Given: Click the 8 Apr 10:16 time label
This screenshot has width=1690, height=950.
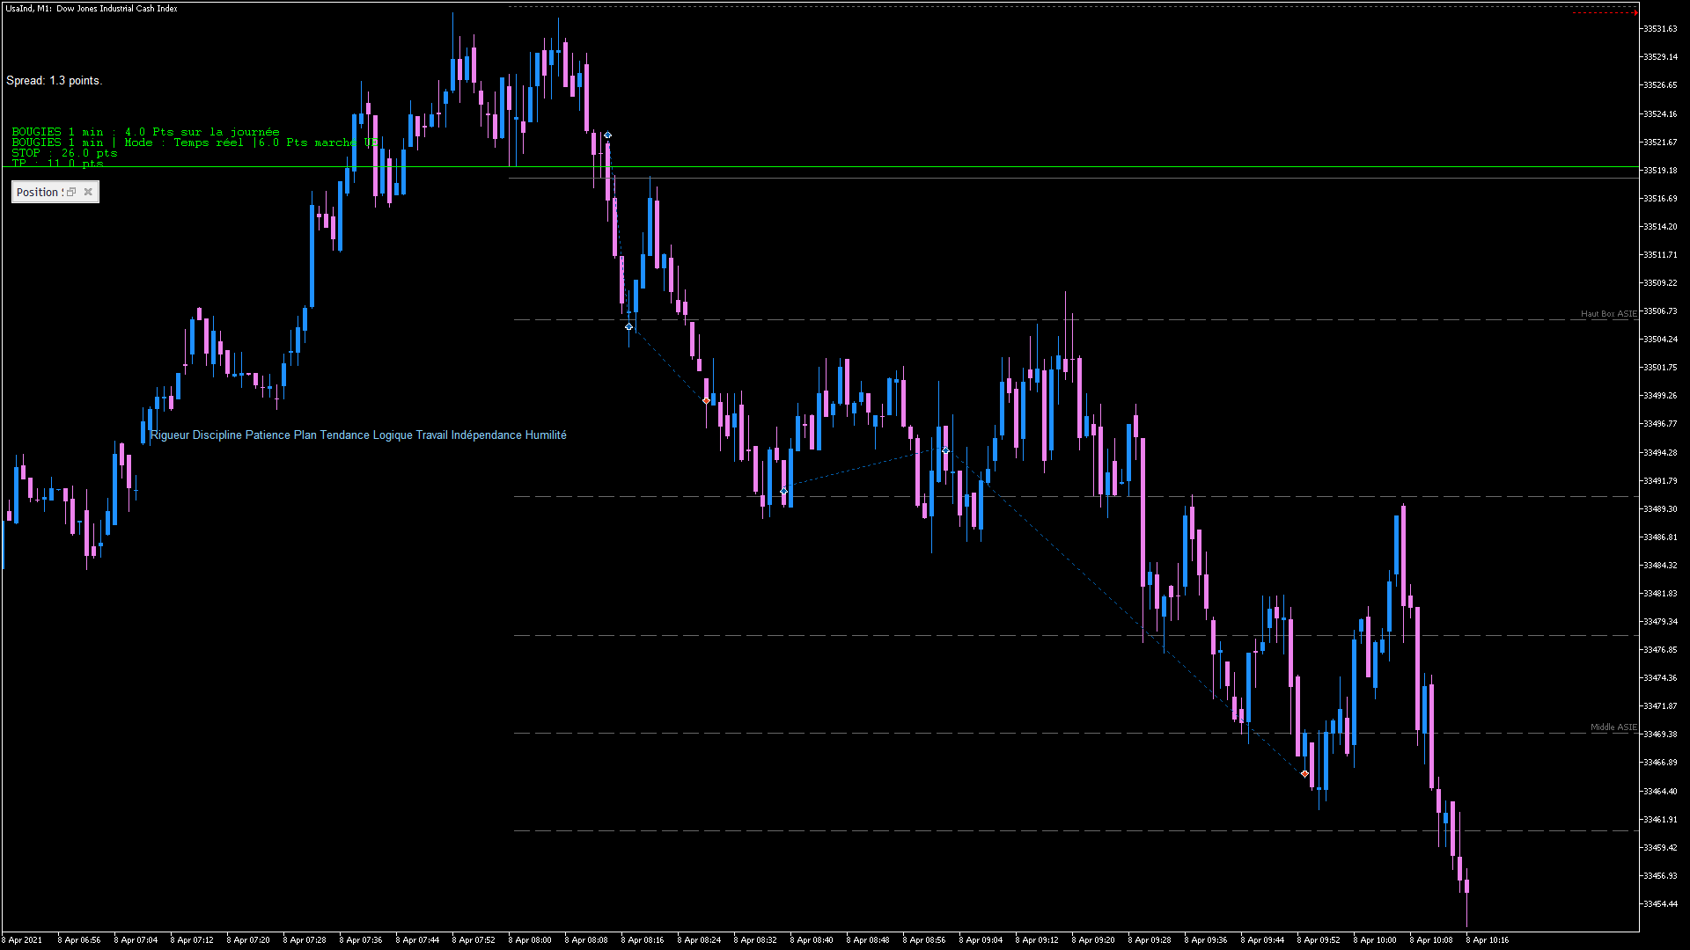Looking at the screenshot, I should tap(1488, 940).
